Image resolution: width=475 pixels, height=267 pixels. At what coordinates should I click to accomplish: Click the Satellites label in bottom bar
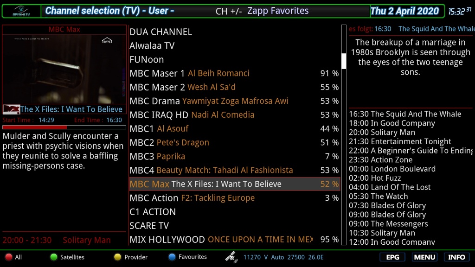72,257
